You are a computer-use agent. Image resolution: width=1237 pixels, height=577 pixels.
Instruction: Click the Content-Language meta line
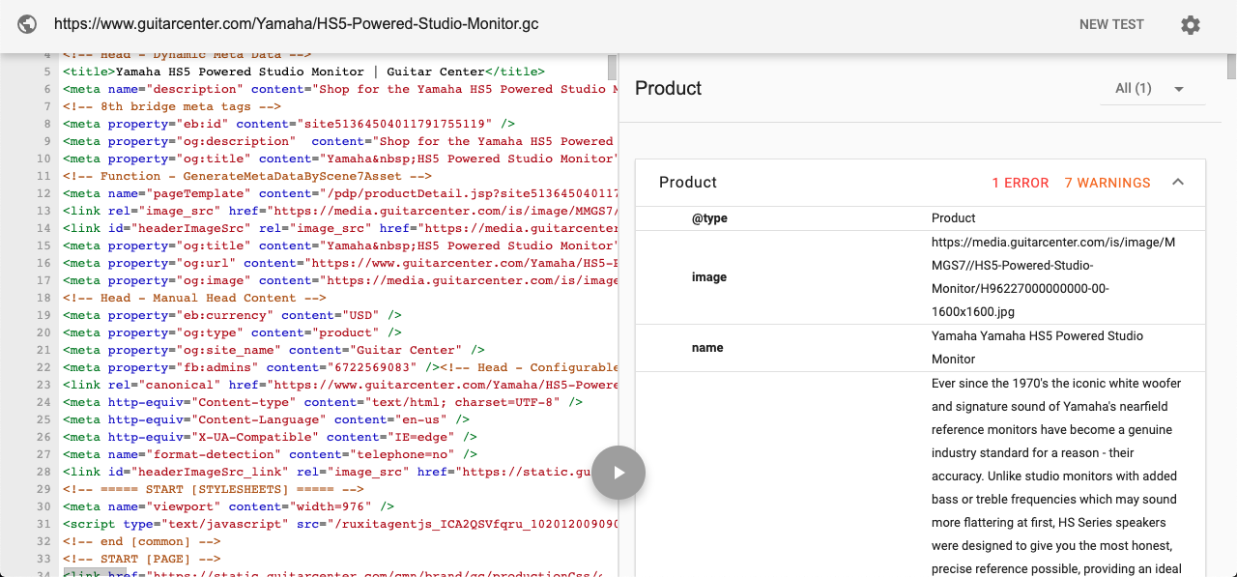point(266,419)
